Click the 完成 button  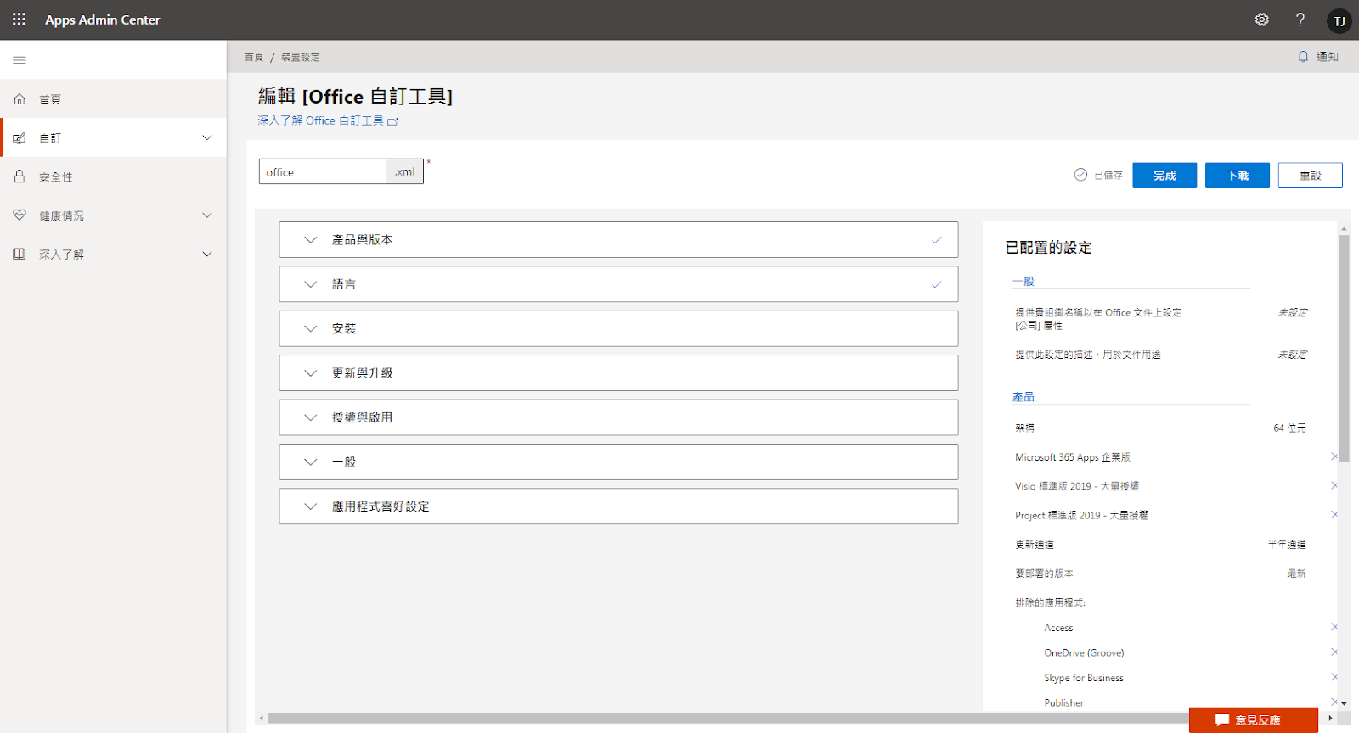1164,176
